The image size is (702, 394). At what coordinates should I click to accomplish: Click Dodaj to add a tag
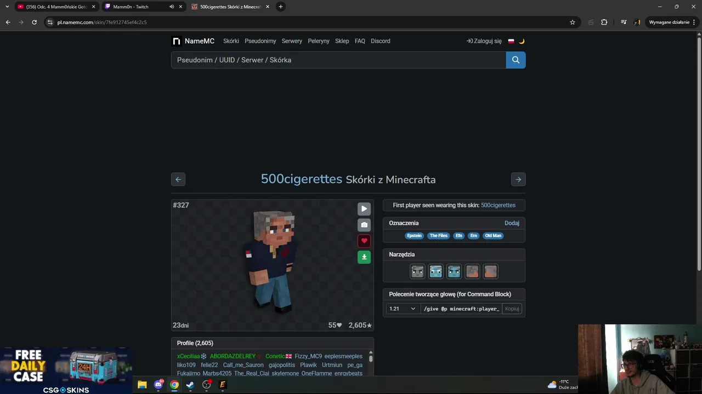(512, 223)
